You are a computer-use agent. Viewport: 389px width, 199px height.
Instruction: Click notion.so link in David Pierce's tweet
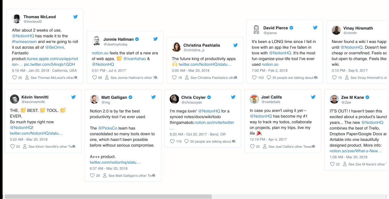270,64
